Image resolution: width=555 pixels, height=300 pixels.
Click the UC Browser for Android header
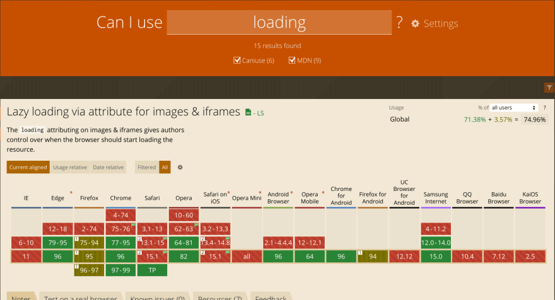click(x=404, y=192)
